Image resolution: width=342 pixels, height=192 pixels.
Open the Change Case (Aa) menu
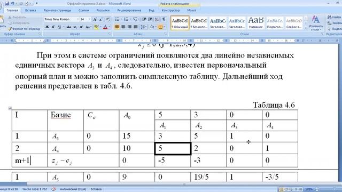[88, 27]
